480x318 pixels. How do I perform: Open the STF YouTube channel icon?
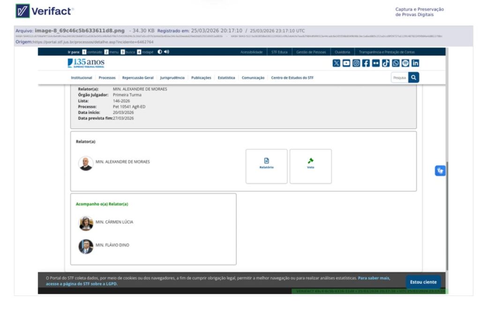pos(346,63)
